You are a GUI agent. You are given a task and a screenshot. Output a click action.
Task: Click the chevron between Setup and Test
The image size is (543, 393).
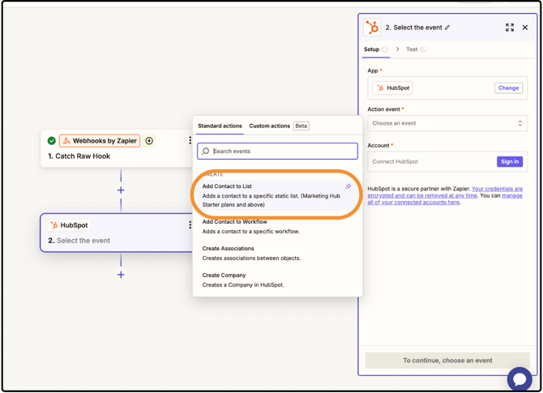(x=397, y=49)
